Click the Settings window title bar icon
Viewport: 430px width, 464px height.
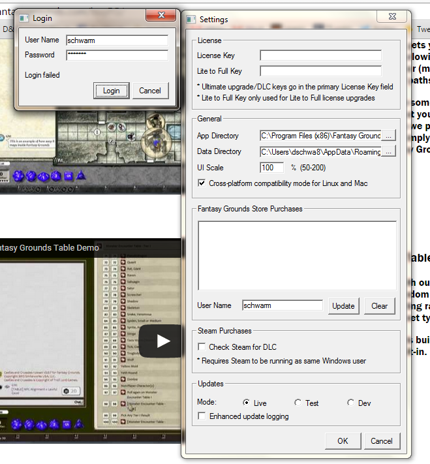pyautogui.click(x=191, y=20)
